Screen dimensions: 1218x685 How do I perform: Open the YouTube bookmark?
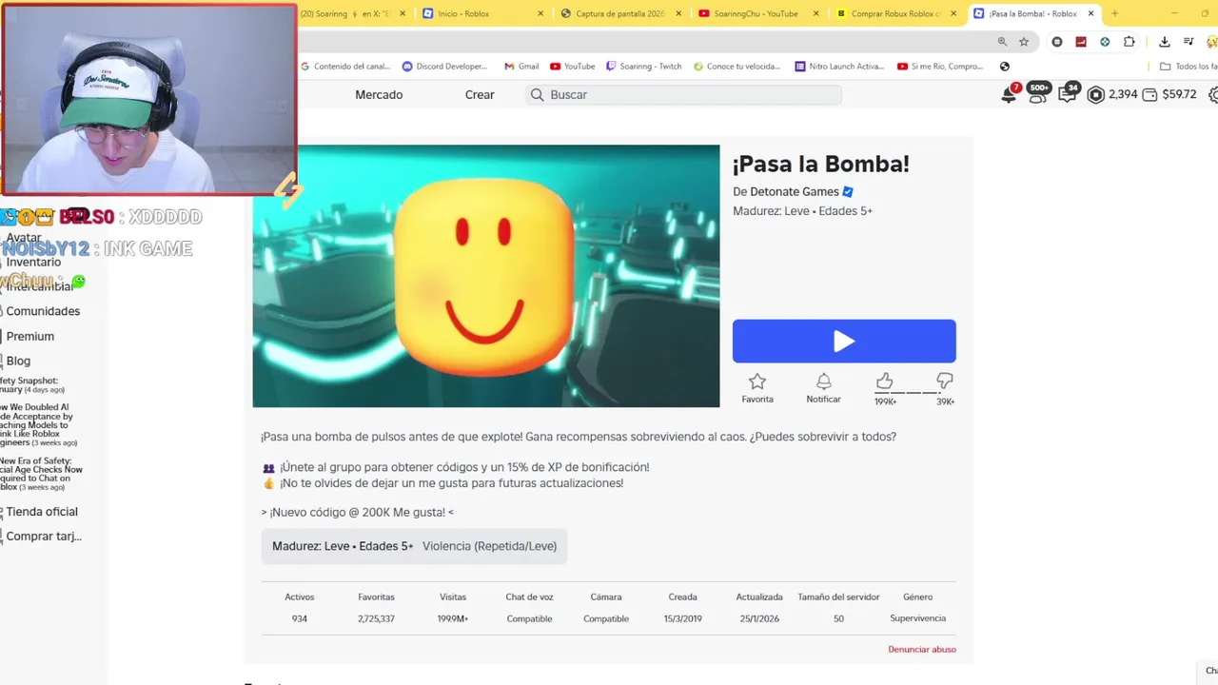tap(573, 67)
